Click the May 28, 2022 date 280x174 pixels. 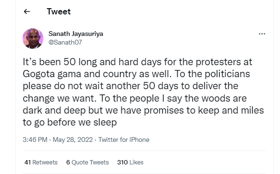pyautogui.click(x=73, y=139)
